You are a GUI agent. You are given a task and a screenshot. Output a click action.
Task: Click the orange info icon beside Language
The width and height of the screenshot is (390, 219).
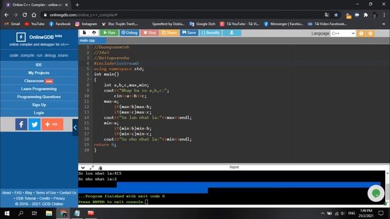[361, 33]
